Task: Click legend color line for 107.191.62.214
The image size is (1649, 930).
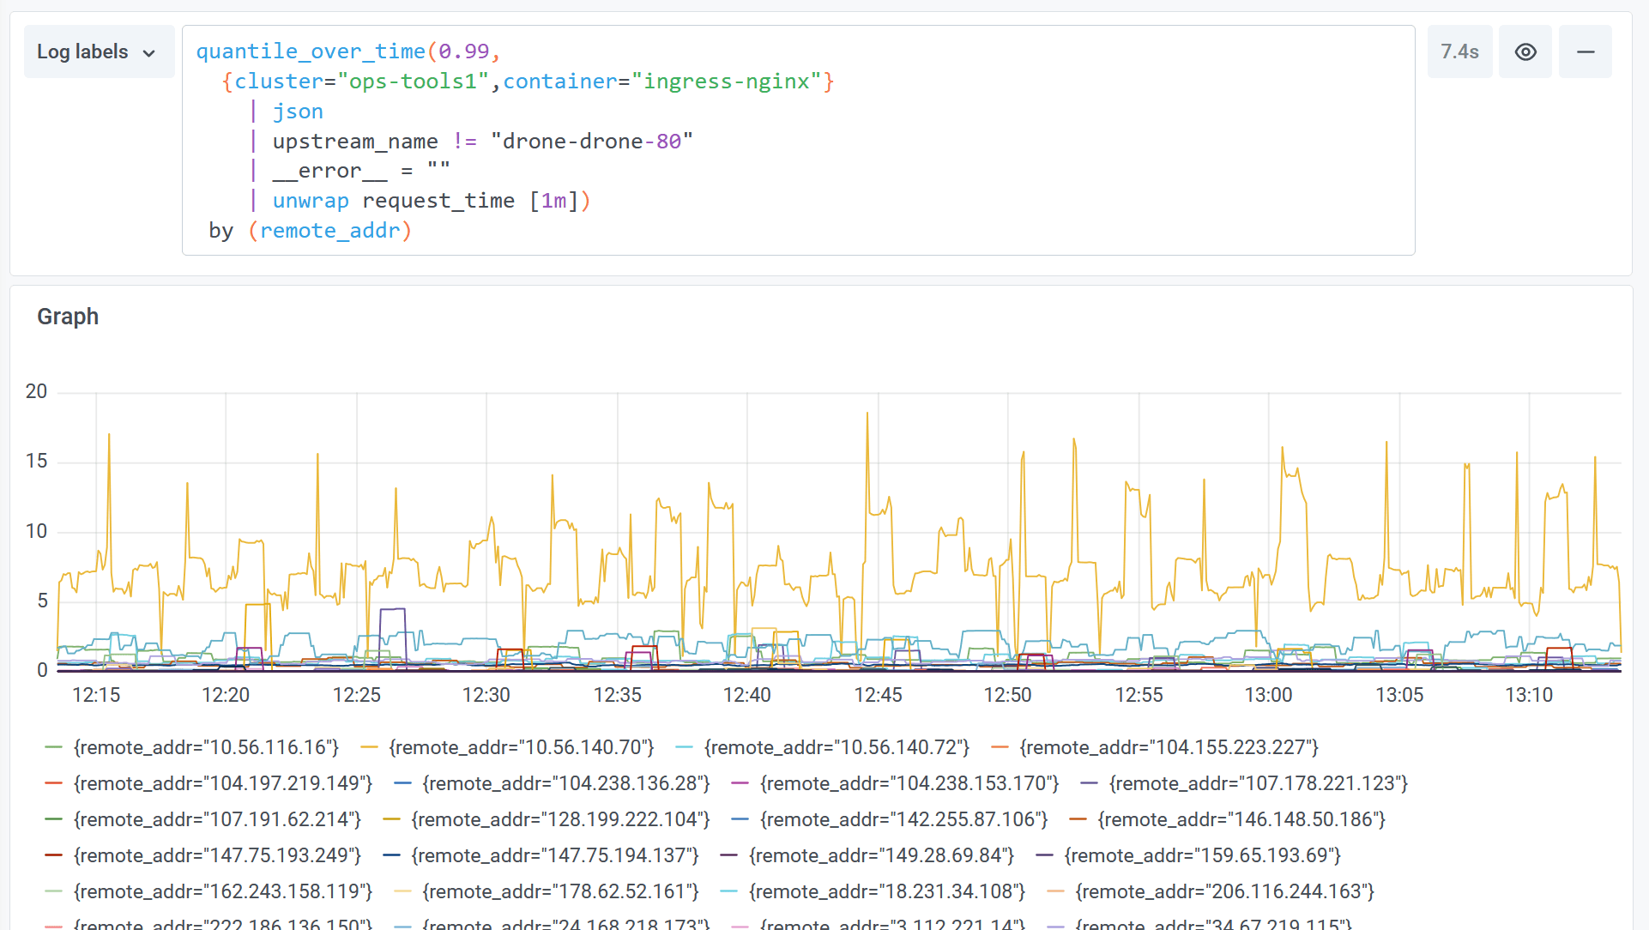Action: (x=53, y=819)
